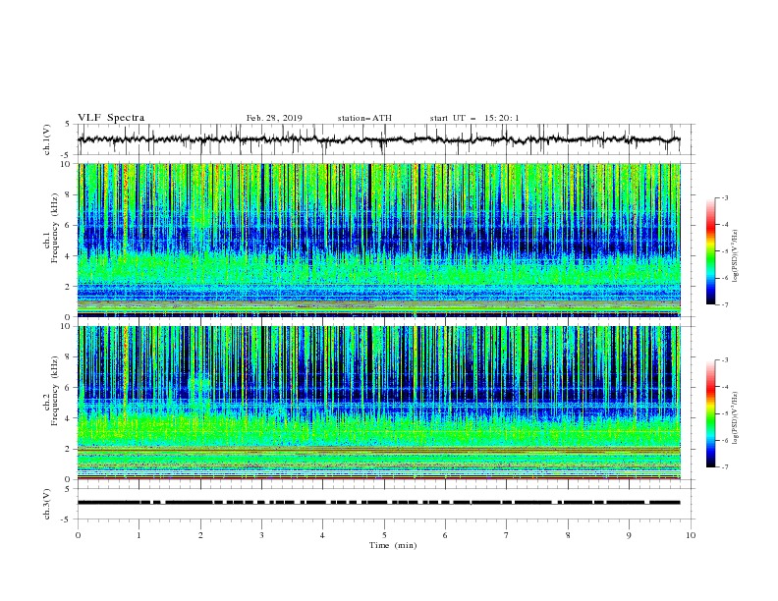Screen dimensions: 778x601
Task: Select the "start UT = 15:20:1" text
Action: pos(474,118)
